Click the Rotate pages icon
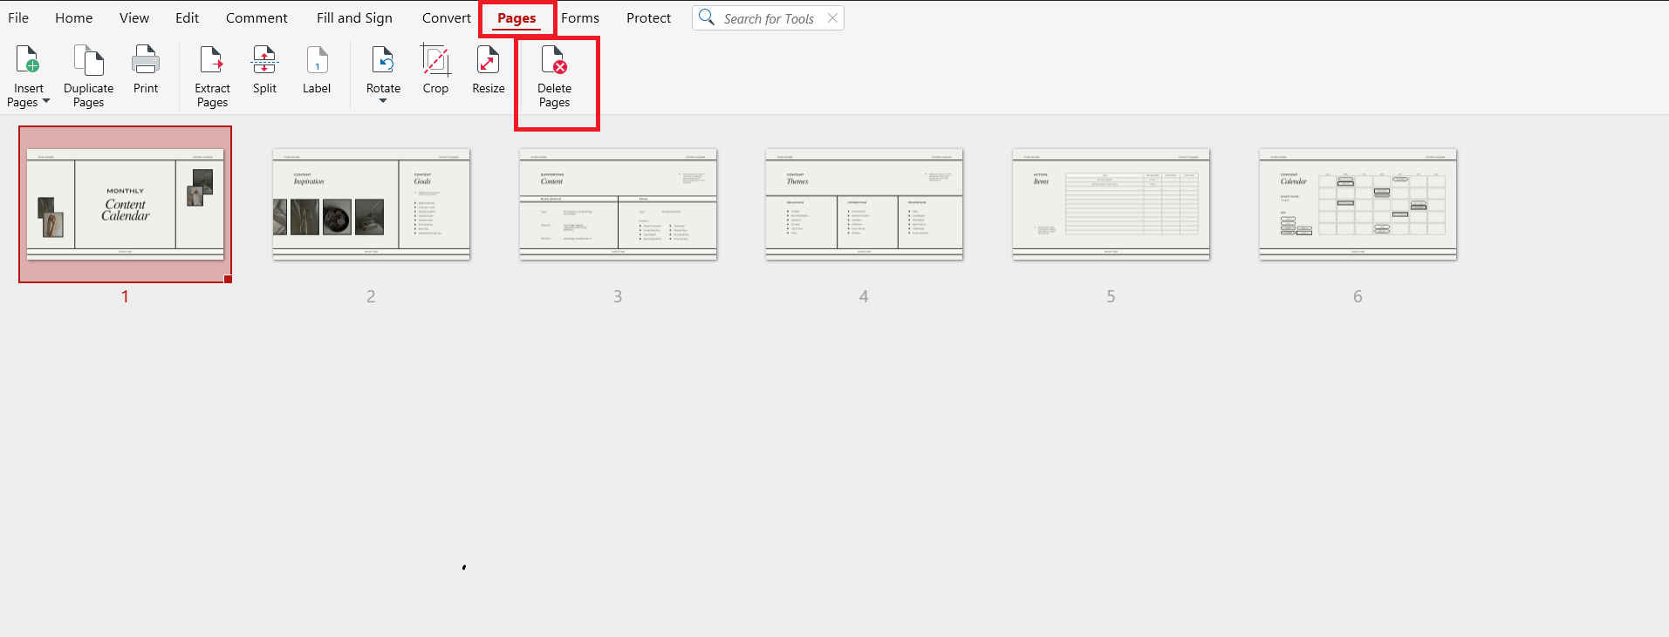1669x637 pixels. 383,59
